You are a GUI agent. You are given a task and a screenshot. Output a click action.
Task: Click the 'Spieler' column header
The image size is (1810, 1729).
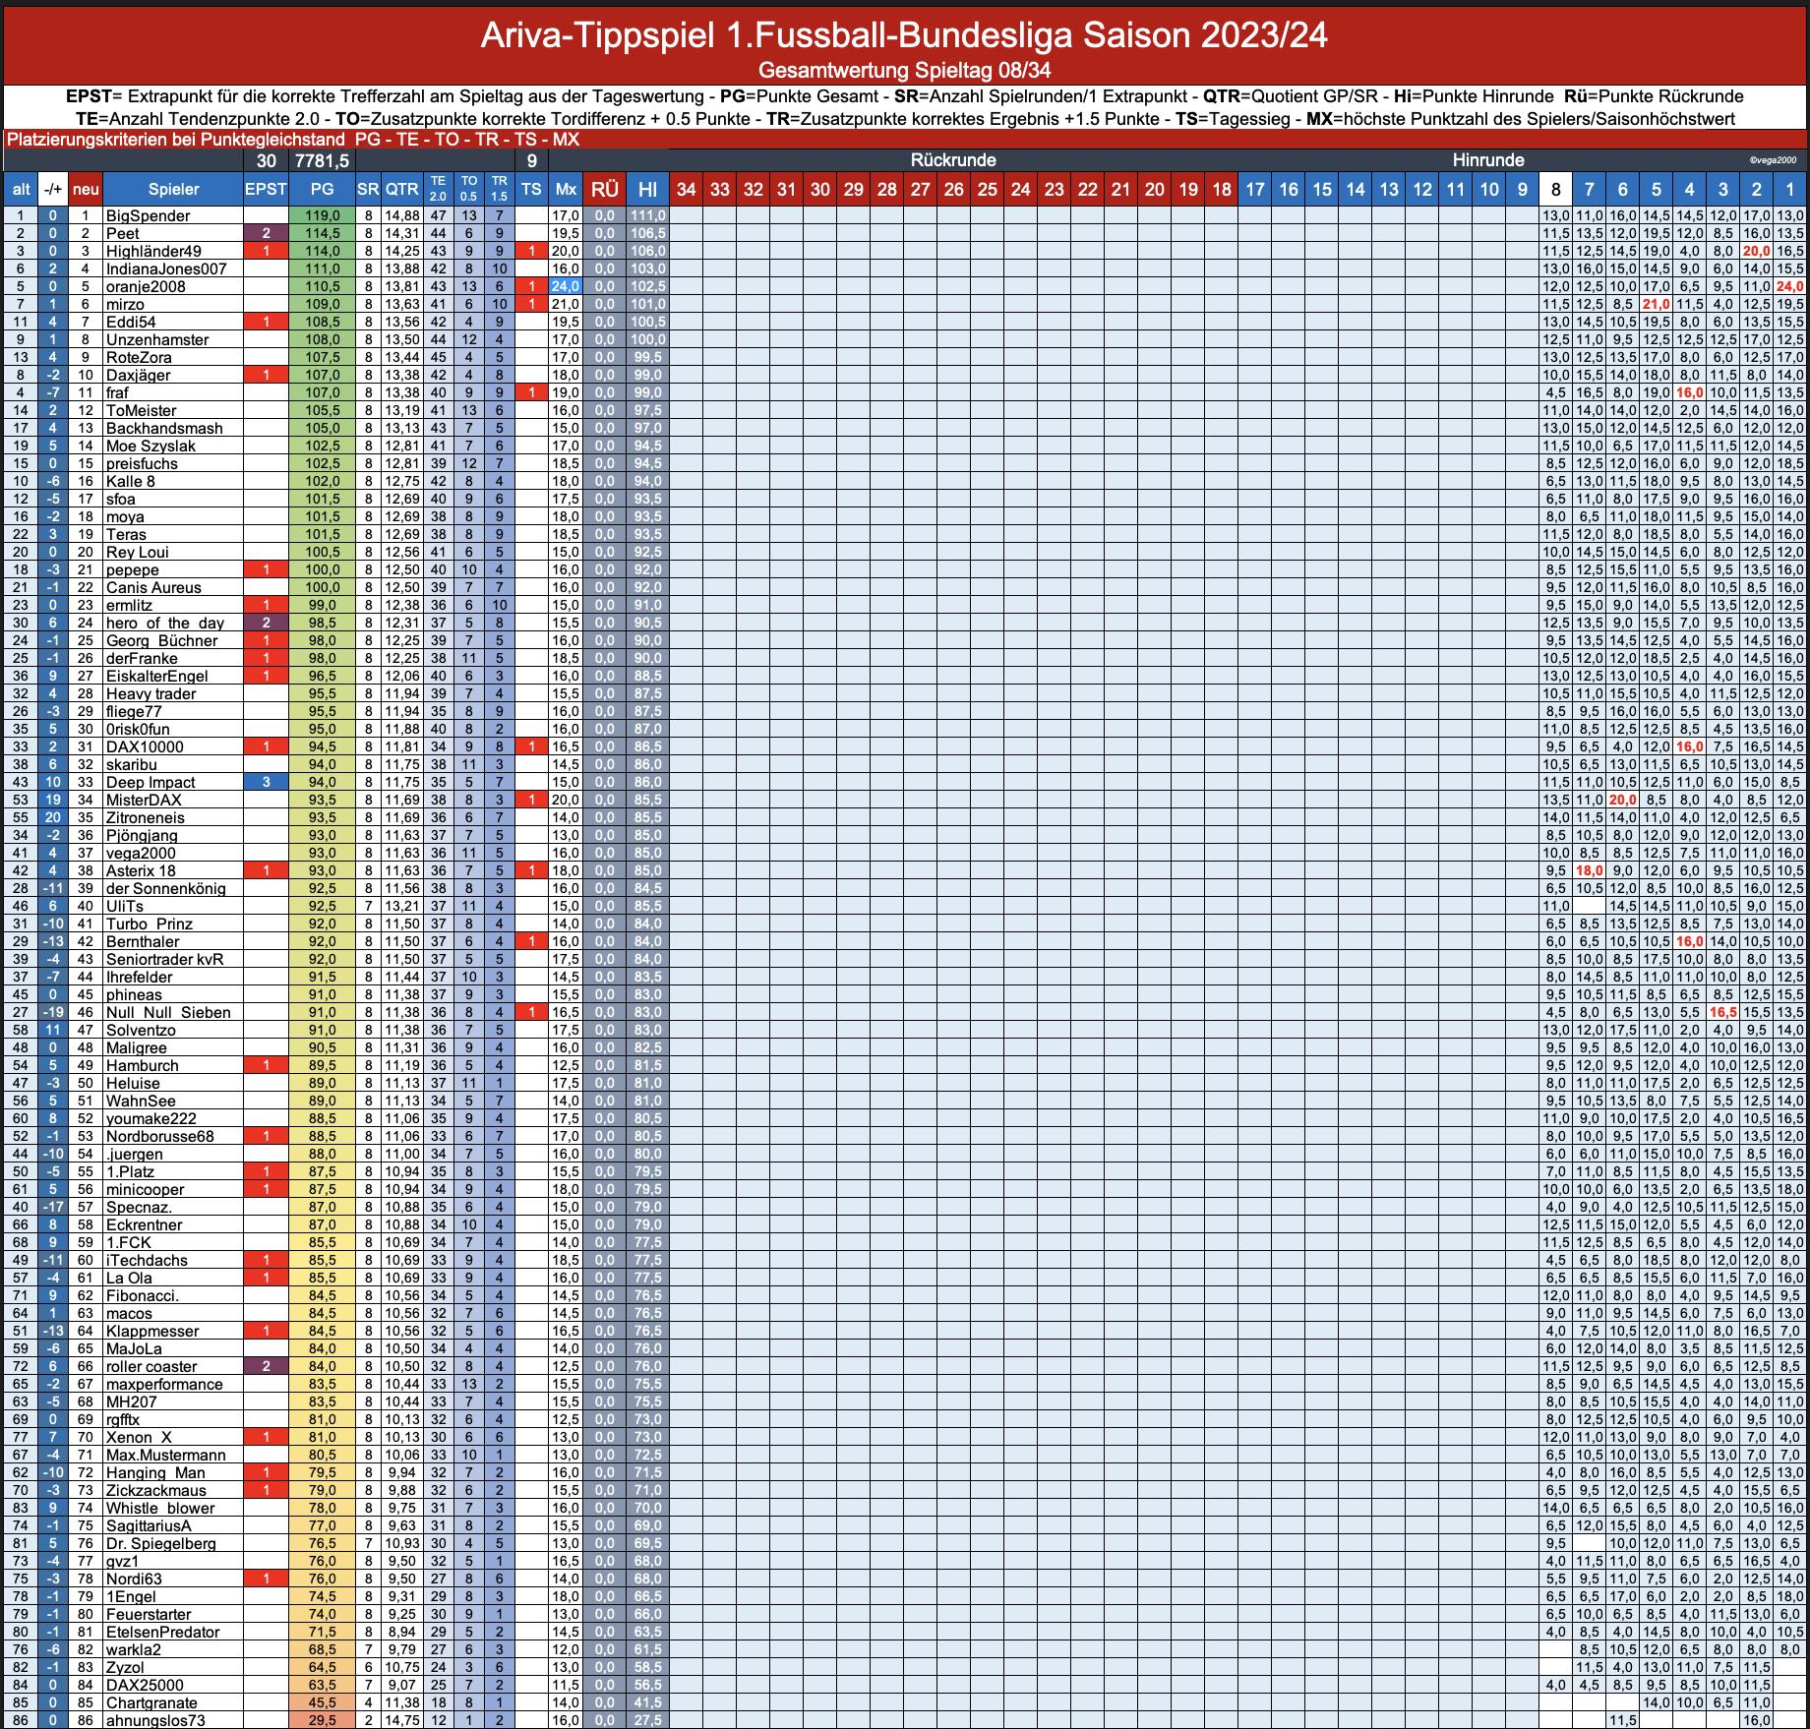(x=173, y=190)
